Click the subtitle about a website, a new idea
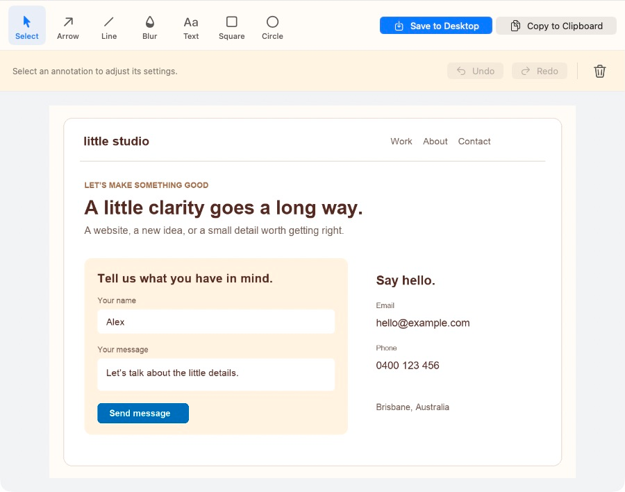 coord(214,230)
